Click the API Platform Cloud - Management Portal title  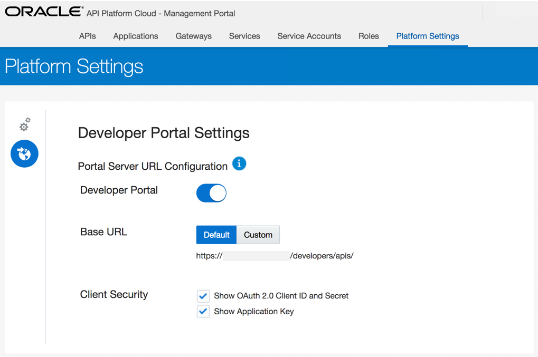[161, 13]
